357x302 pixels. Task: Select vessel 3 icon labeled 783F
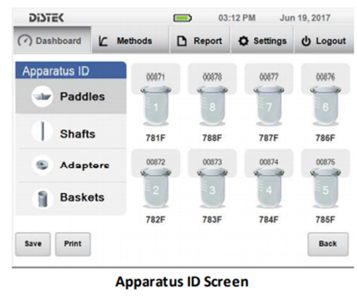tap(212, 190)
